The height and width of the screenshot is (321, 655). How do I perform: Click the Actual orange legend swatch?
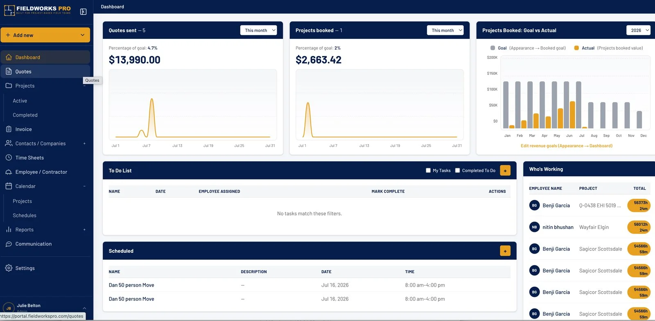click(x=576, y=48)
